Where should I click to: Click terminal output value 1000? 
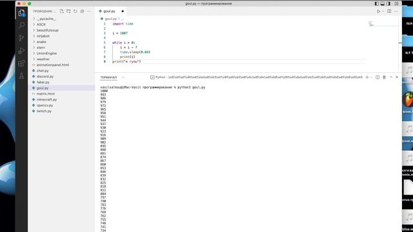coord(104,91)
